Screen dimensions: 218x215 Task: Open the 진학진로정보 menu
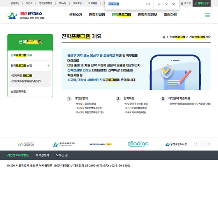[x=148, y=15]
